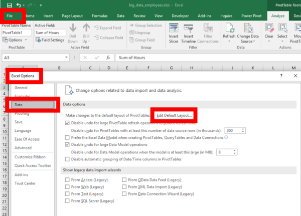Click Expand Field icon
The height and width of the screenshot is (216, 301).
(x=96, y=28)
